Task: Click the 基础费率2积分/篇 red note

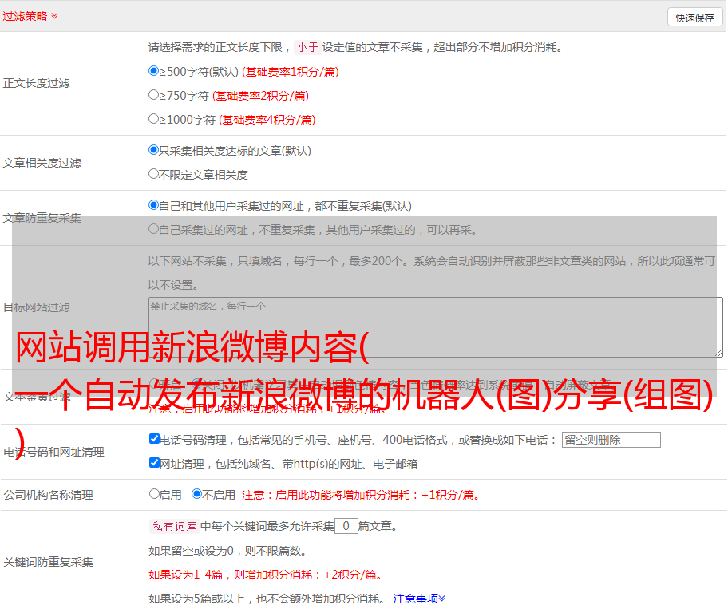Action: [x=260, y=96]
